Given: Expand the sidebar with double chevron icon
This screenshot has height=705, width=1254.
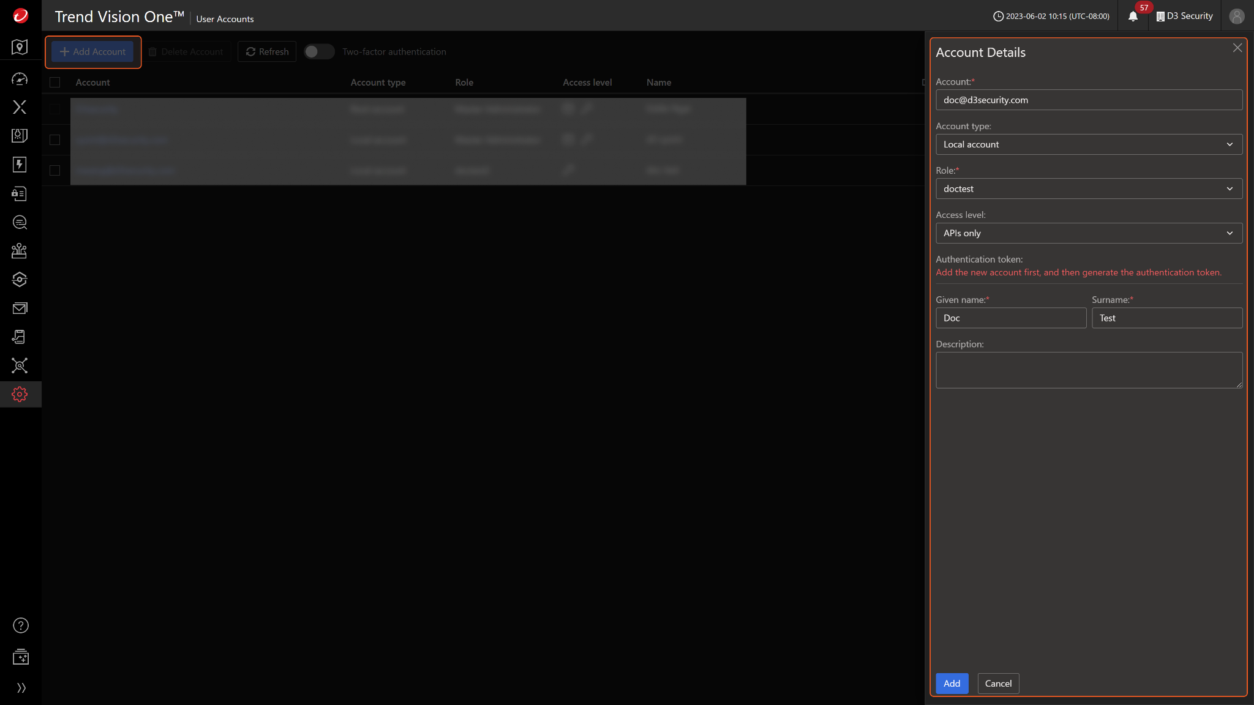Looking at the screenshot, I should tap(21, 688).
